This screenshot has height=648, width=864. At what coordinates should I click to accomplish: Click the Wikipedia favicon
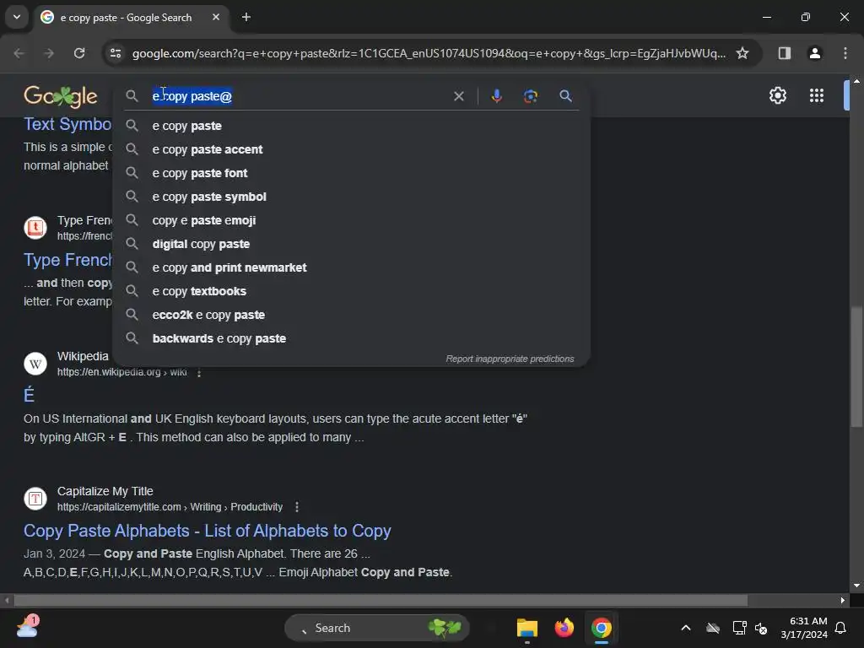35,364
